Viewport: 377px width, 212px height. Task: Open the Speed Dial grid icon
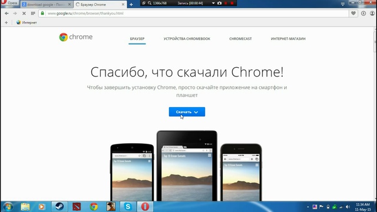(x=33, y=14)
